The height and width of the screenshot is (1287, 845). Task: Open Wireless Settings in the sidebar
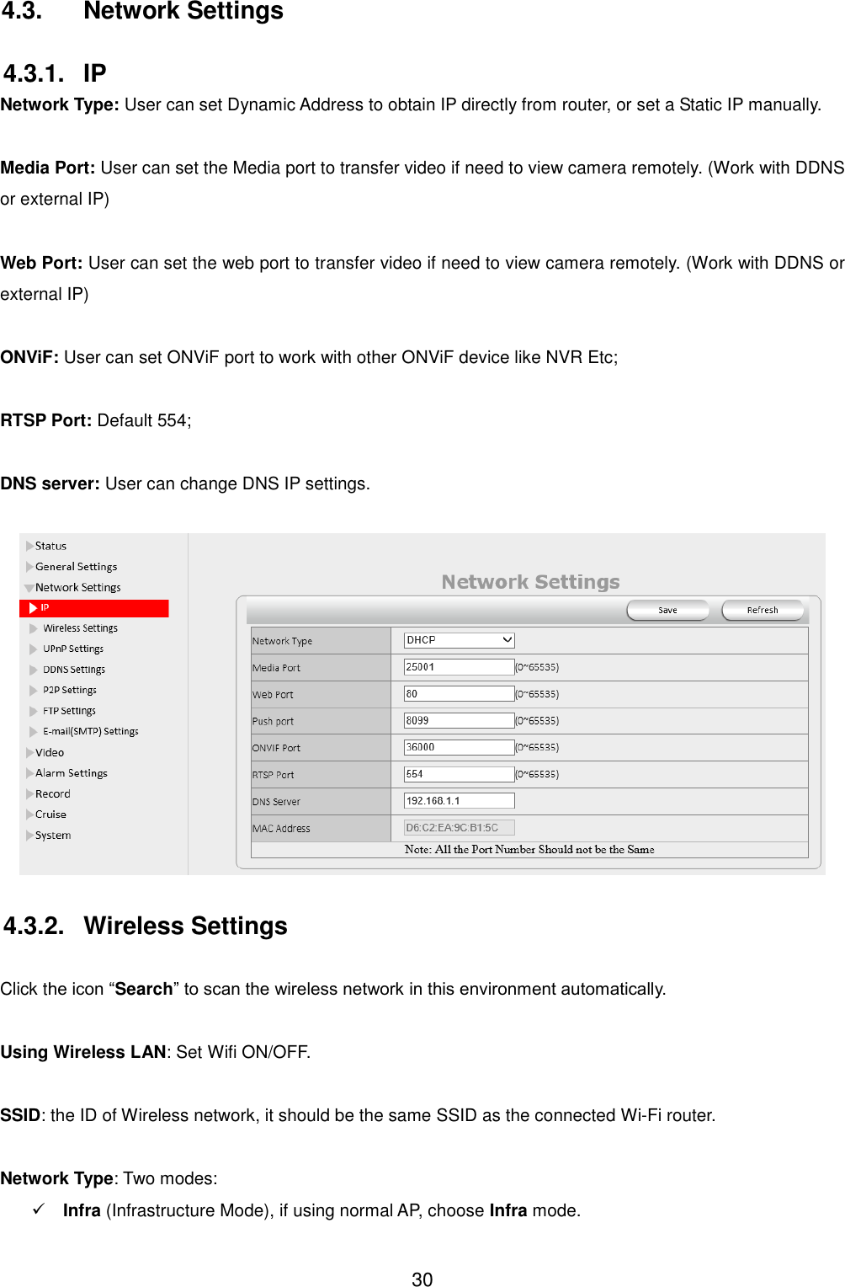[80, 627]
